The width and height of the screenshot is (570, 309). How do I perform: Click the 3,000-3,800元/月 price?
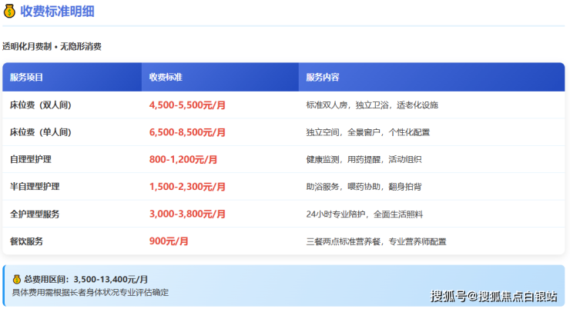(x=186, y=214)
